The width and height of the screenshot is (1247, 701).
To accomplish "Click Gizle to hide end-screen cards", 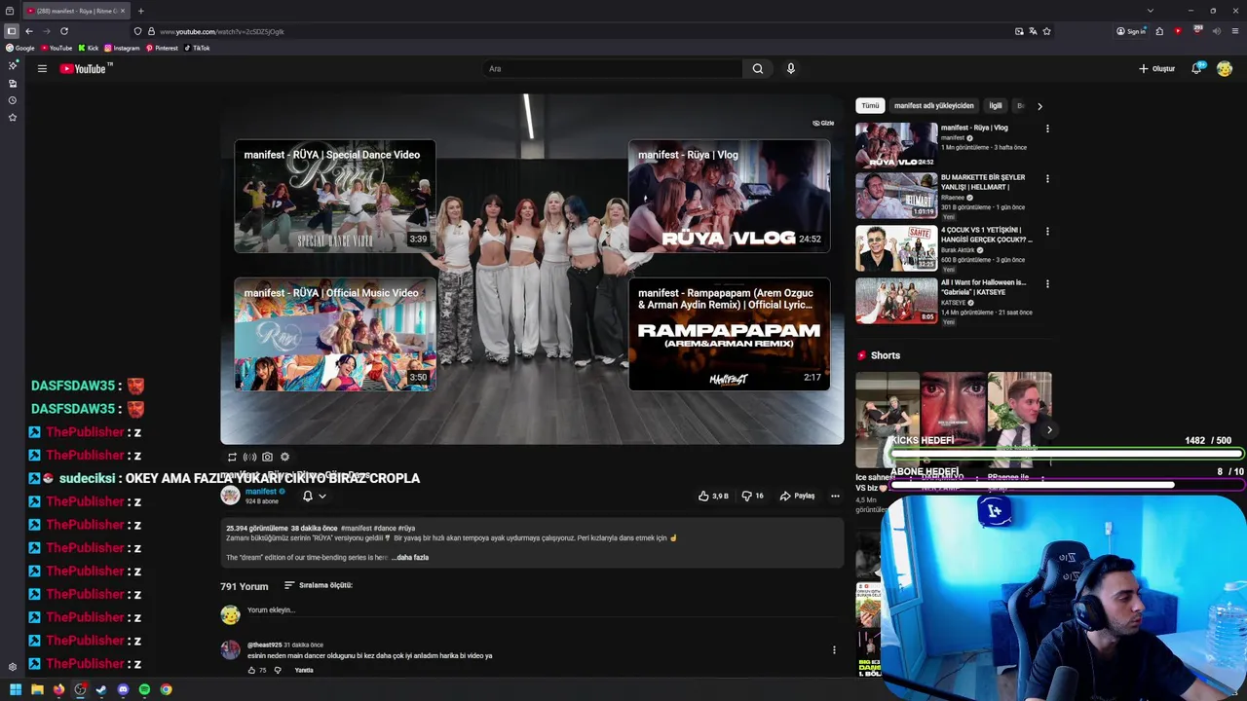I will pyautogui.click(x=823, y=124).
